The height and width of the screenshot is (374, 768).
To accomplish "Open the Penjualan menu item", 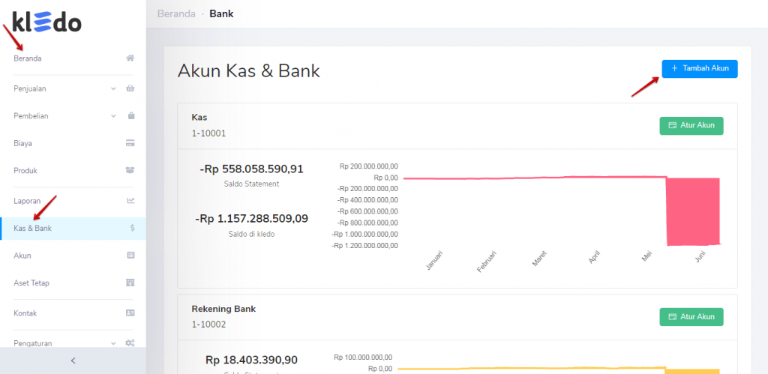I will click(30, 88).
